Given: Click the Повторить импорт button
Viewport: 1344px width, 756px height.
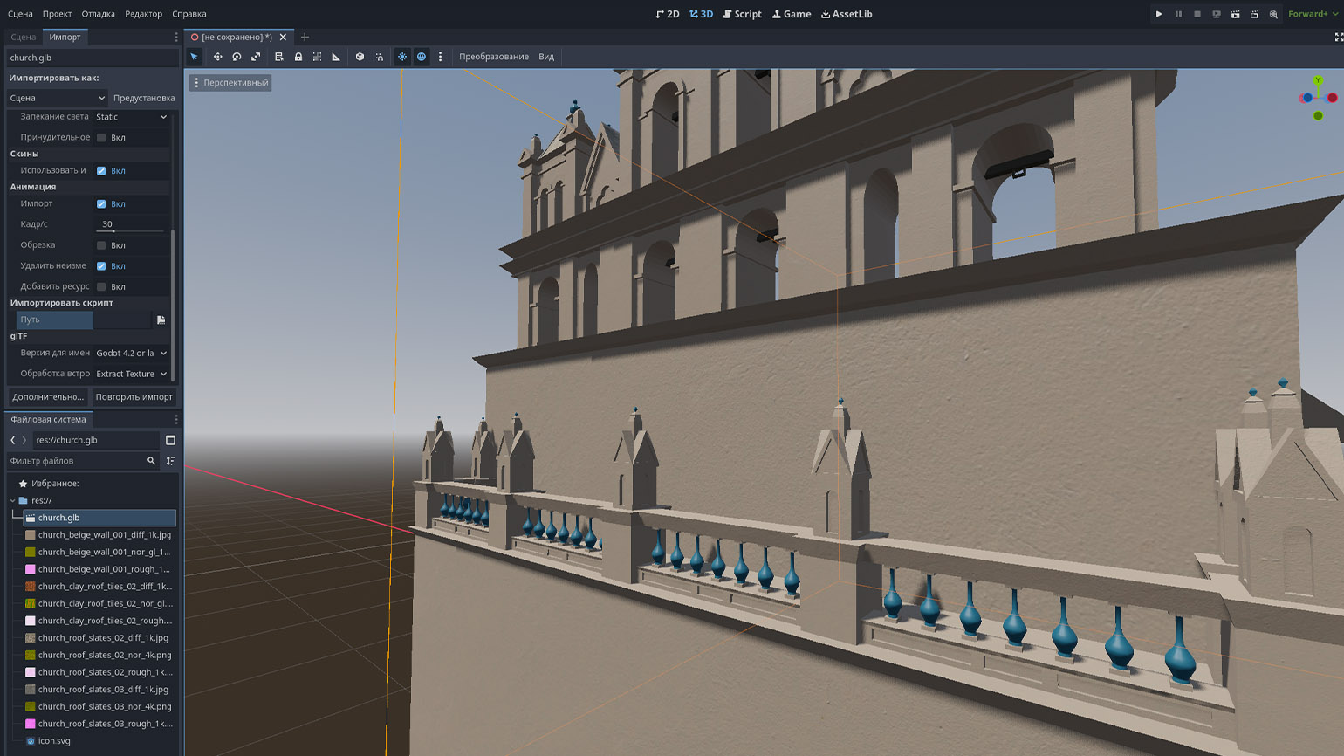Looking at the screenshot, I should click(134, 397).
